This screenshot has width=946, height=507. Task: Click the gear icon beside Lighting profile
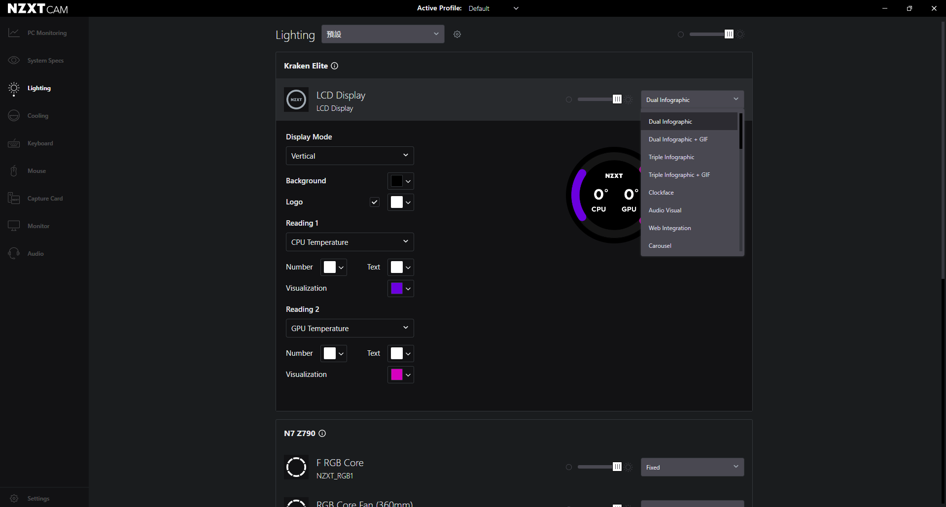[457, 34]
